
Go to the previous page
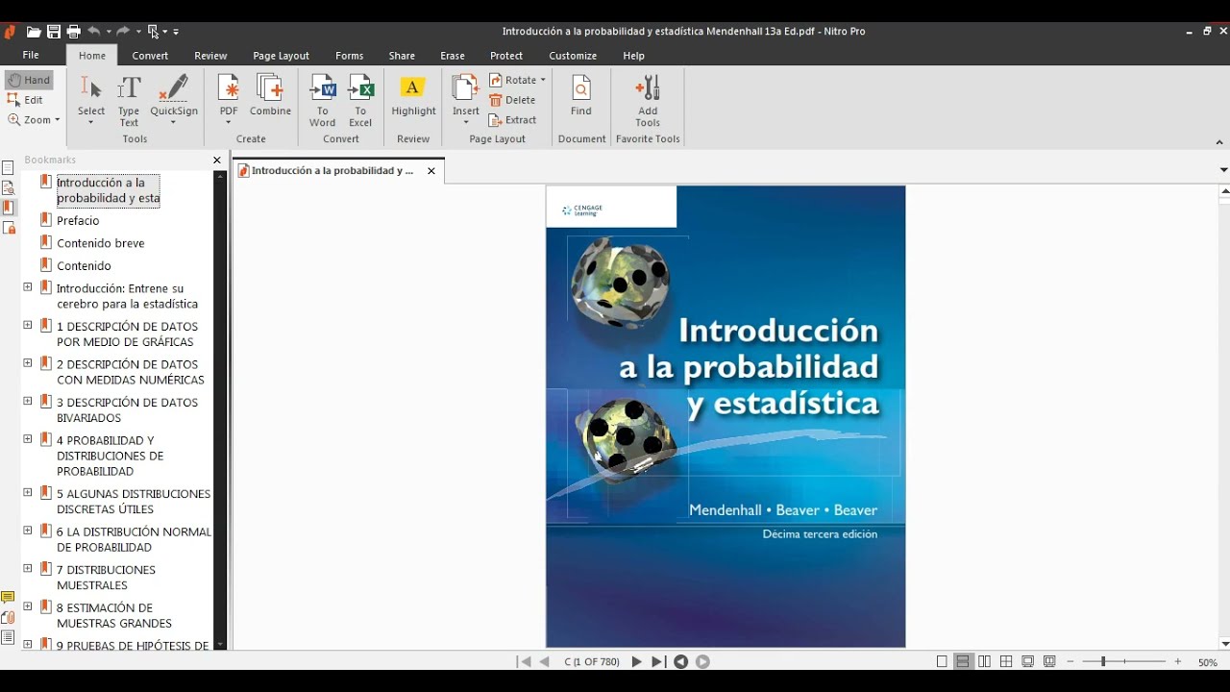click(545, 661)
